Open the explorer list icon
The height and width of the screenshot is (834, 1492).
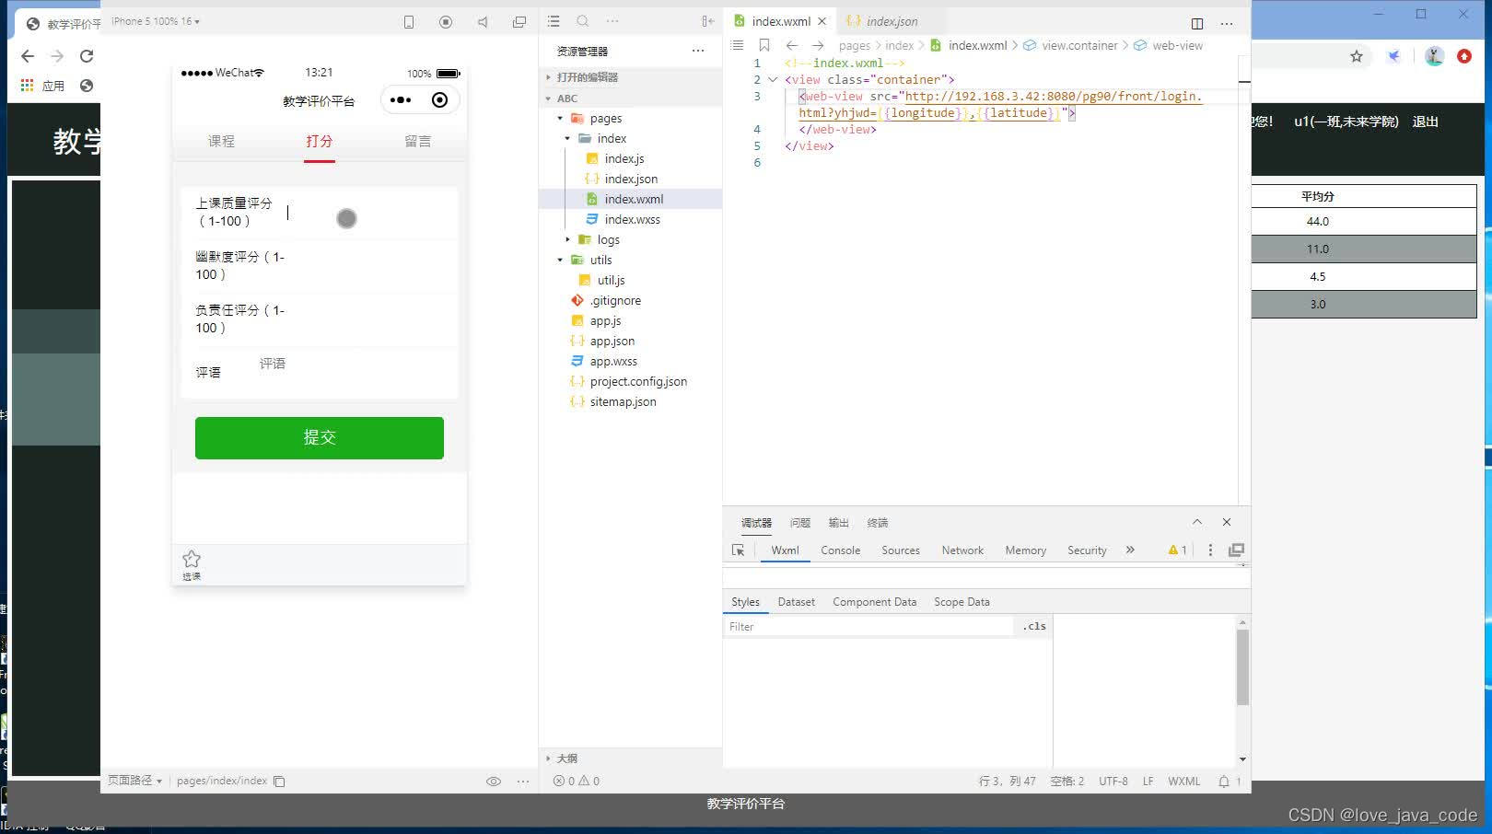click(x=554, y=21)
